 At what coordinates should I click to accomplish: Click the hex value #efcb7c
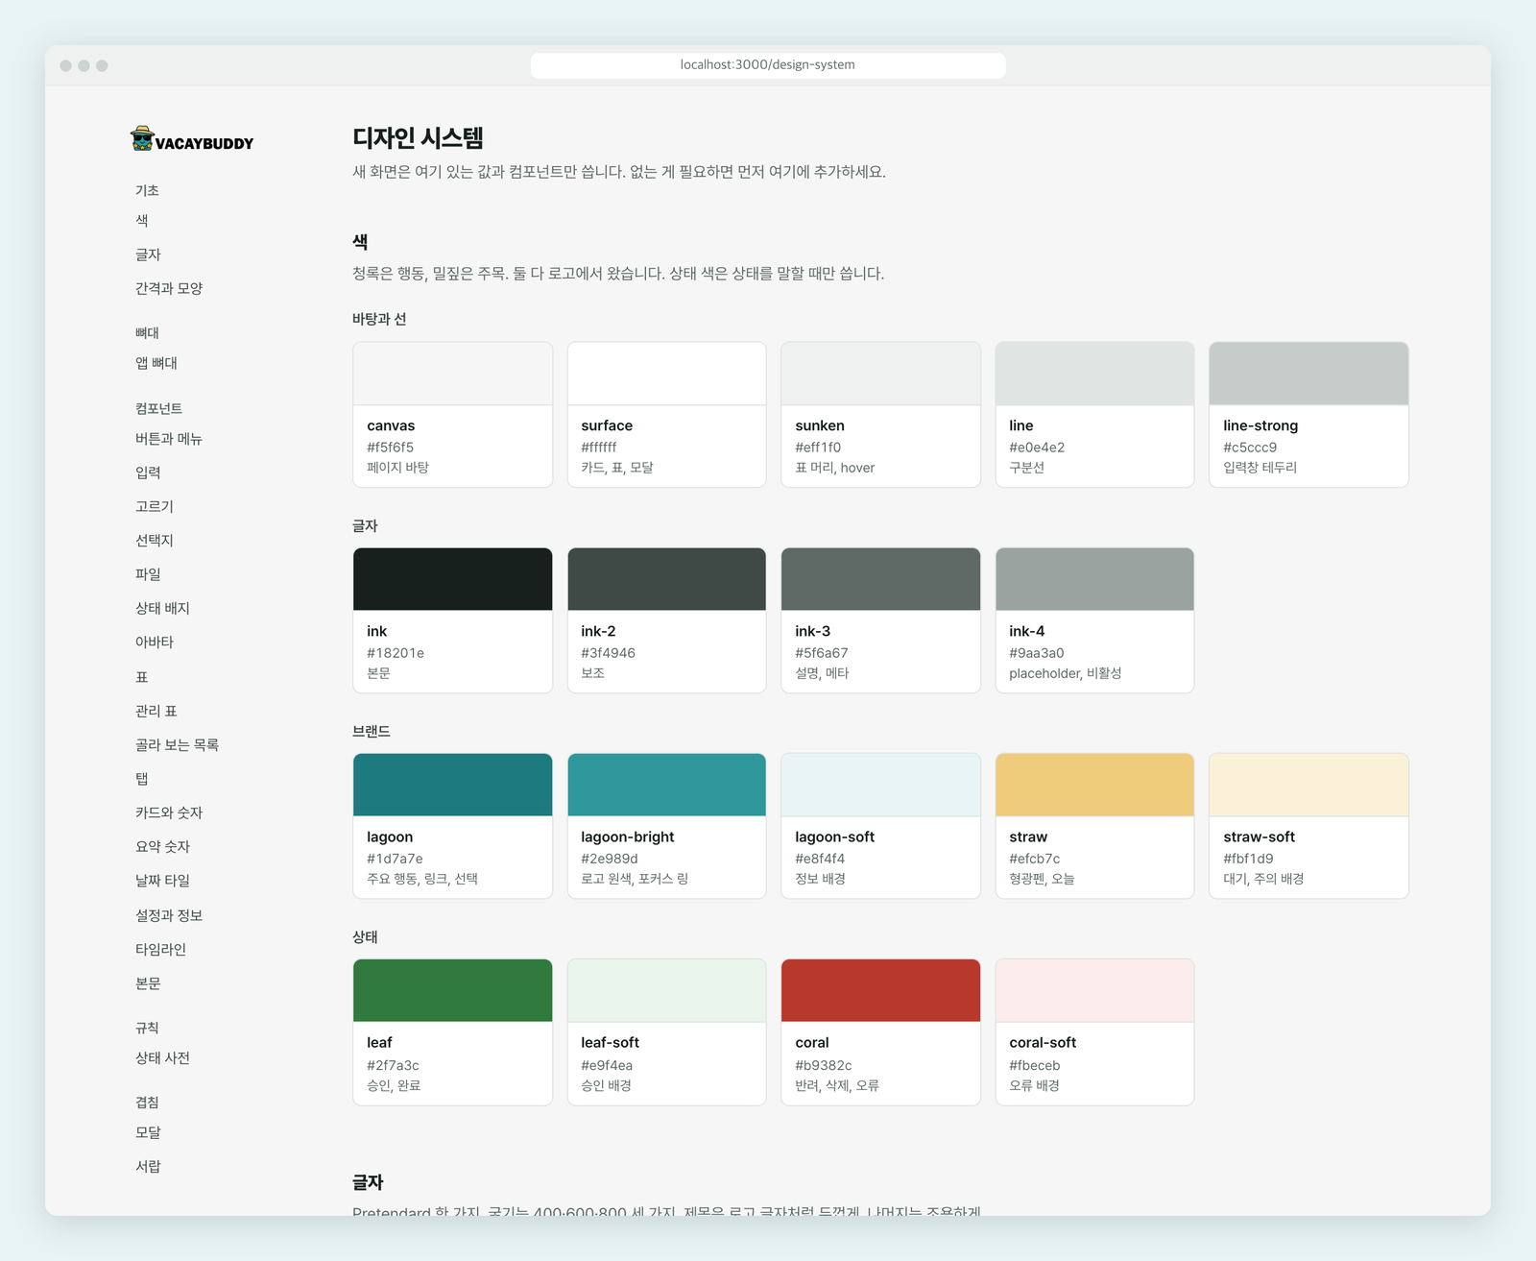pyautogui.click(x=1035, y=859)
